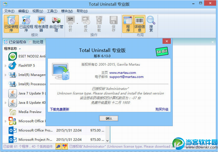
Task: Select the 已安装程序 module icon
Action: (11, 24)
